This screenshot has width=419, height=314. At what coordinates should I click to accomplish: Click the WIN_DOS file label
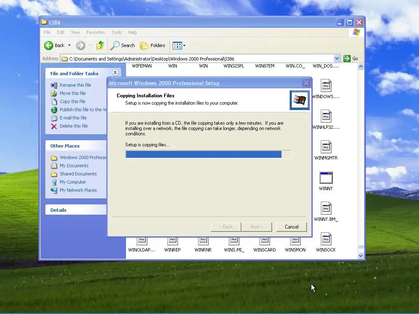(326, 66)
